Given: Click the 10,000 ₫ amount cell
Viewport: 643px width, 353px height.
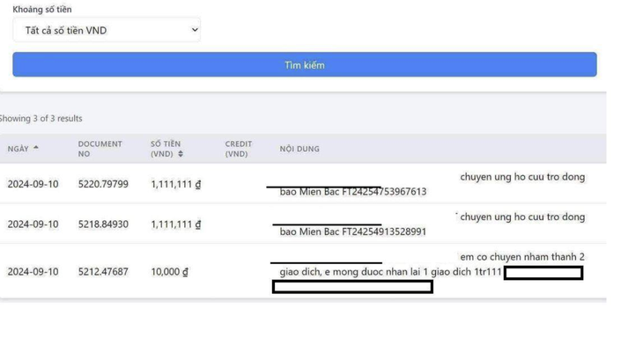Looking at the screenshot, I should tap(169, 272).
